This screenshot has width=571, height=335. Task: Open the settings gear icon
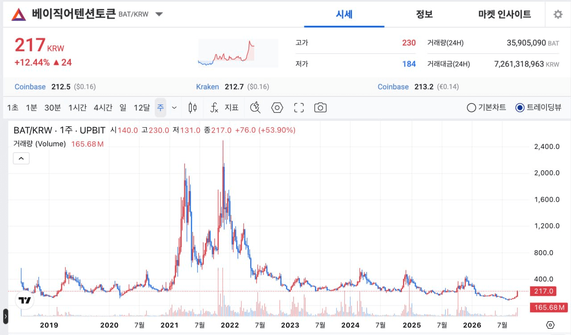point(558,14)
